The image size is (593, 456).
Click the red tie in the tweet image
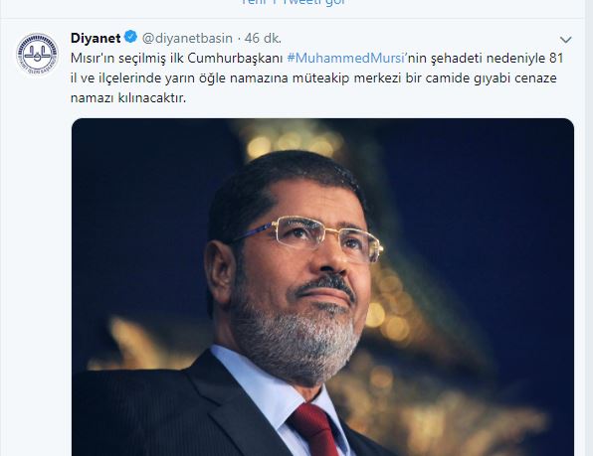[314, 430]
